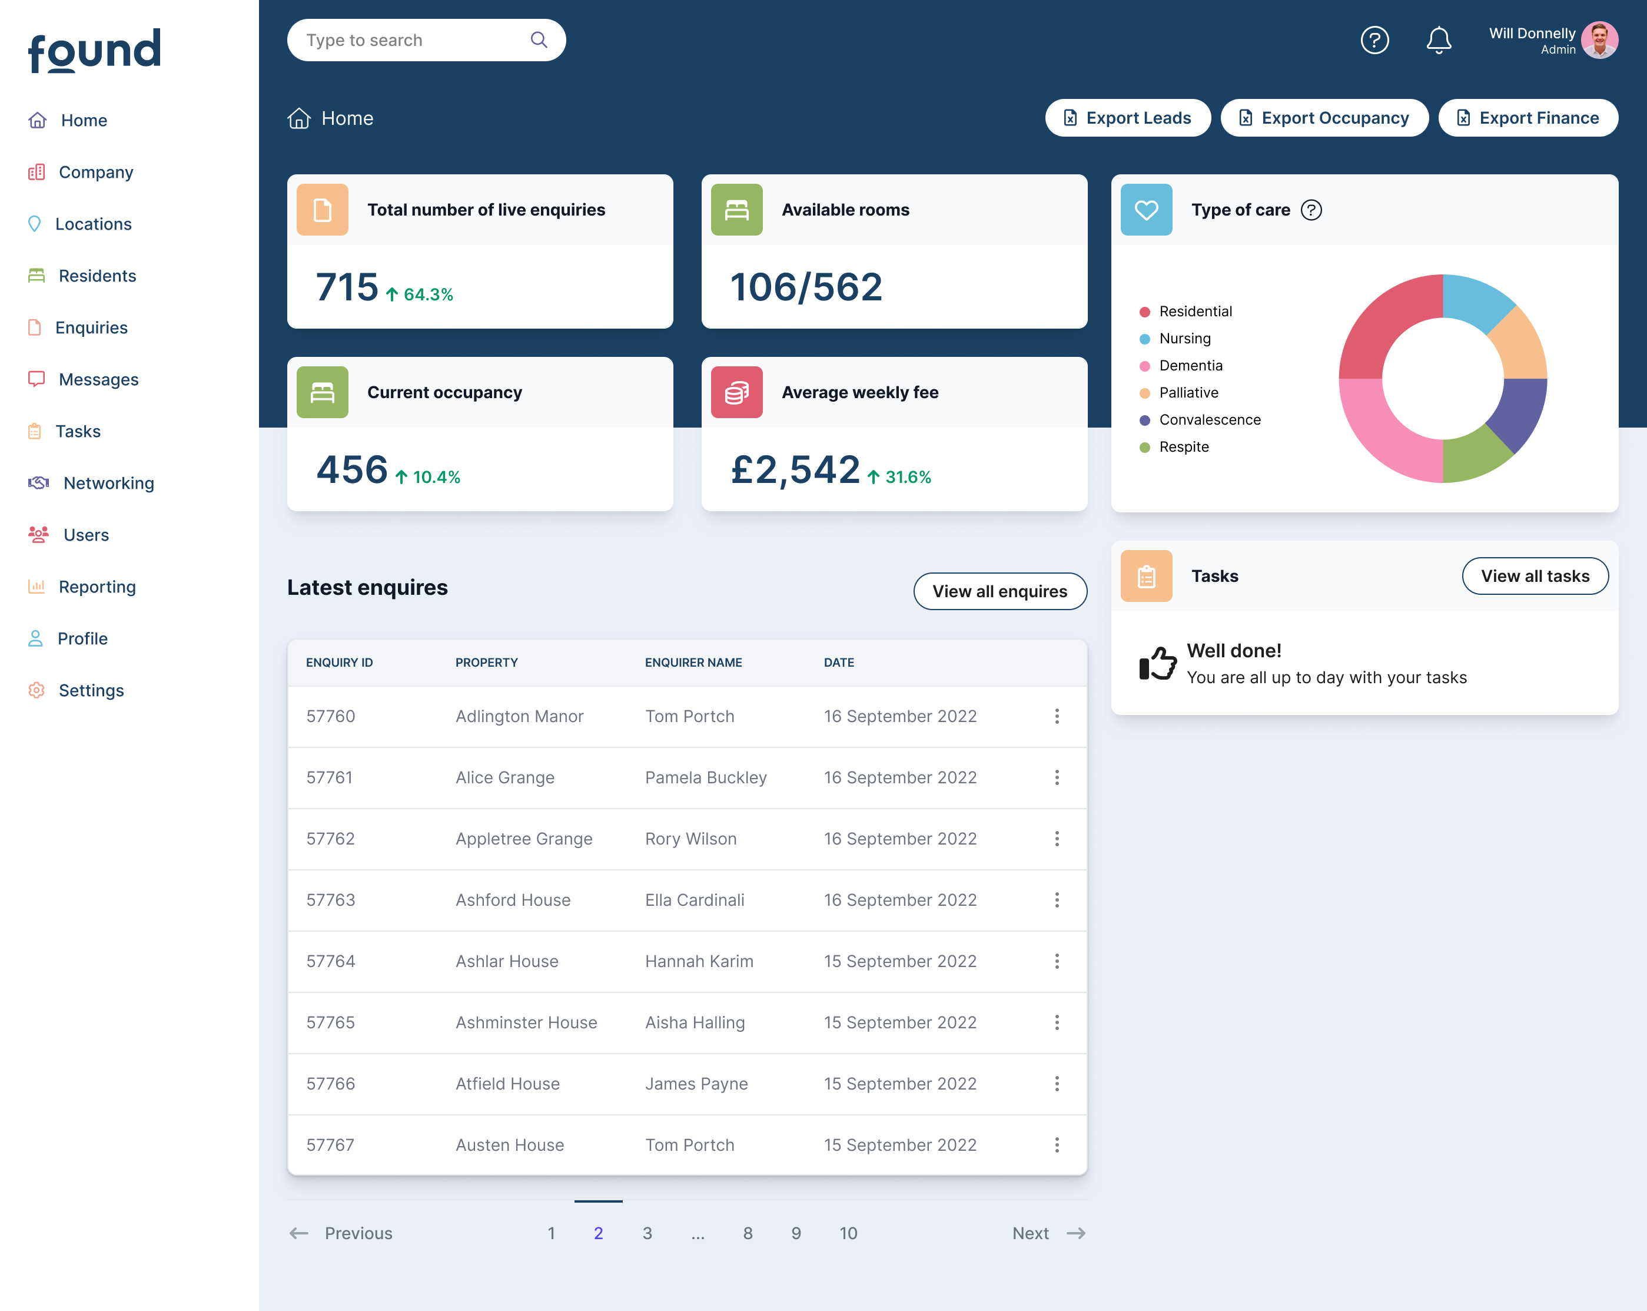Click the Type of care heart icon
1647x1311 pixels.
click(x=1146, y=210)
